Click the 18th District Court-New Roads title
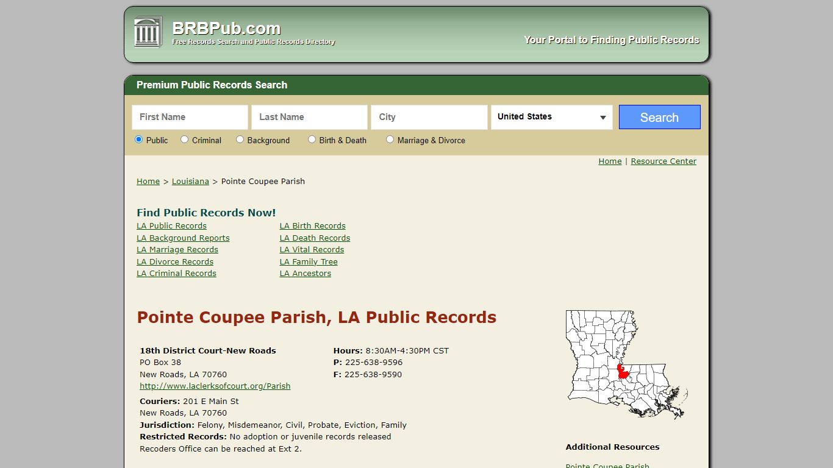833x468 pixels. 208,351
